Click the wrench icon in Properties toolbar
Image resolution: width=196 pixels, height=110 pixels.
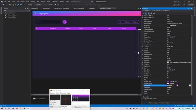point(154,13)
